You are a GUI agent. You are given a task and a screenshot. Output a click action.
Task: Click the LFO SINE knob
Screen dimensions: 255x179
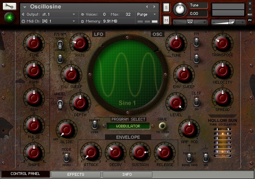point(34,43)
